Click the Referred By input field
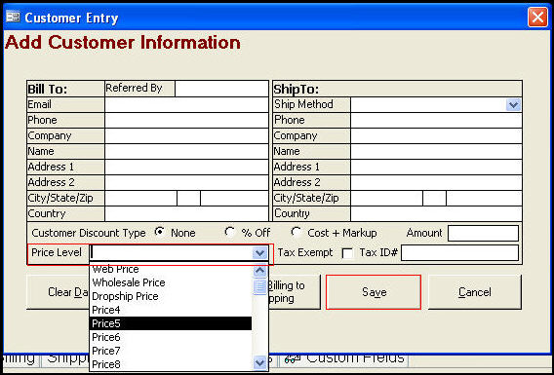The image size is (554, 375). (x=221, y=89)
